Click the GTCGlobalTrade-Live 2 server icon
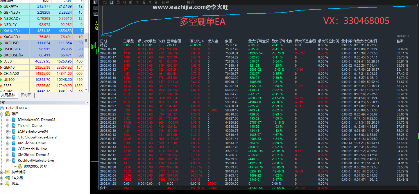Screen dimensions: 419x194 13,137
